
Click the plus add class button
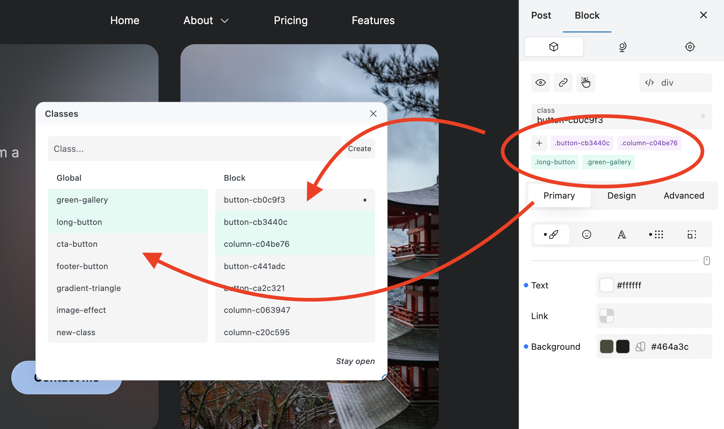point(539,143)
